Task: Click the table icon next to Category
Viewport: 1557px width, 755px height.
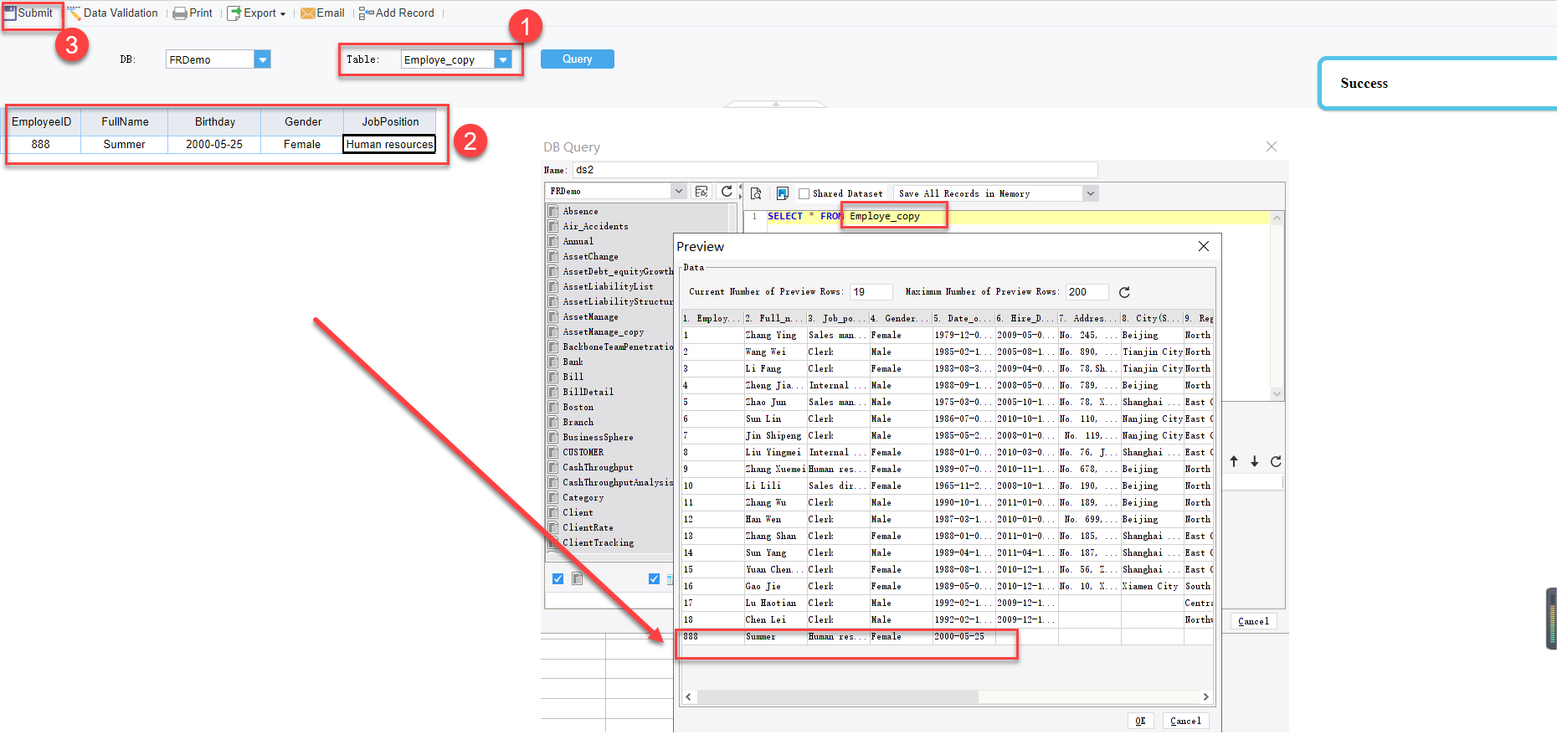Action: point(553,497)
